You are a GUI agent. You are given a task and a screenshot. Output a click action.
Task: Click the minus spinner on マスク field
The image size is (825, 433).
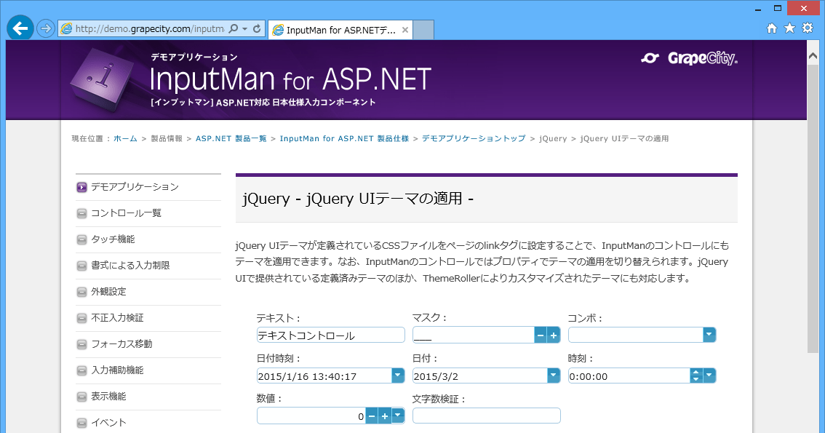pyautogui.click(x=539, y=335)
